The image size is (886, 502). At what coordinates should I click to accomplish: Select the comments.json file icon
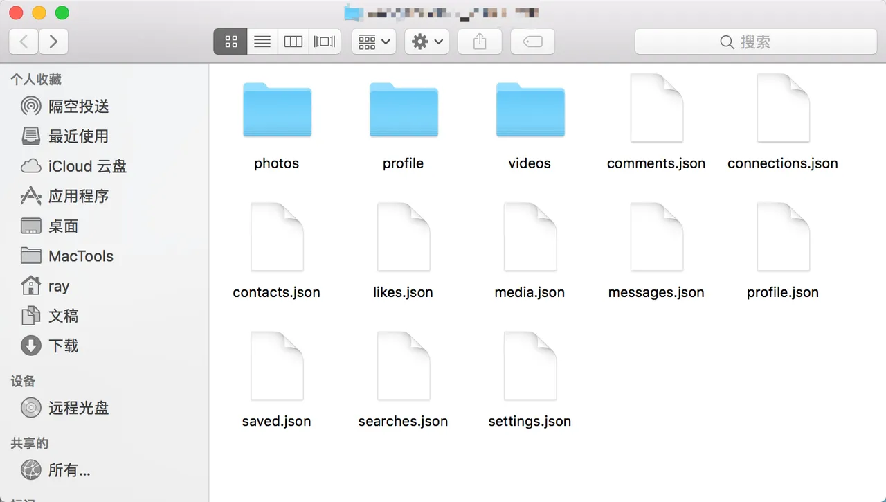657,108
